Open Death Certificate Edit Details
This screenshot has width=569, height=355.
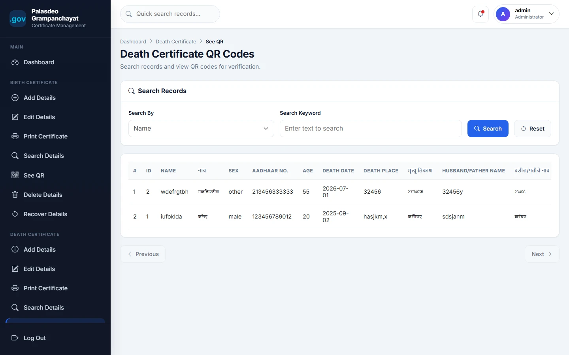point(55,269)
